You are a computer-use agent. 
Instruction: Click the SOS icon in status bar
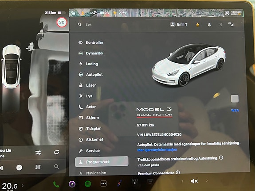pyautogui.click(x=93, y=13)
